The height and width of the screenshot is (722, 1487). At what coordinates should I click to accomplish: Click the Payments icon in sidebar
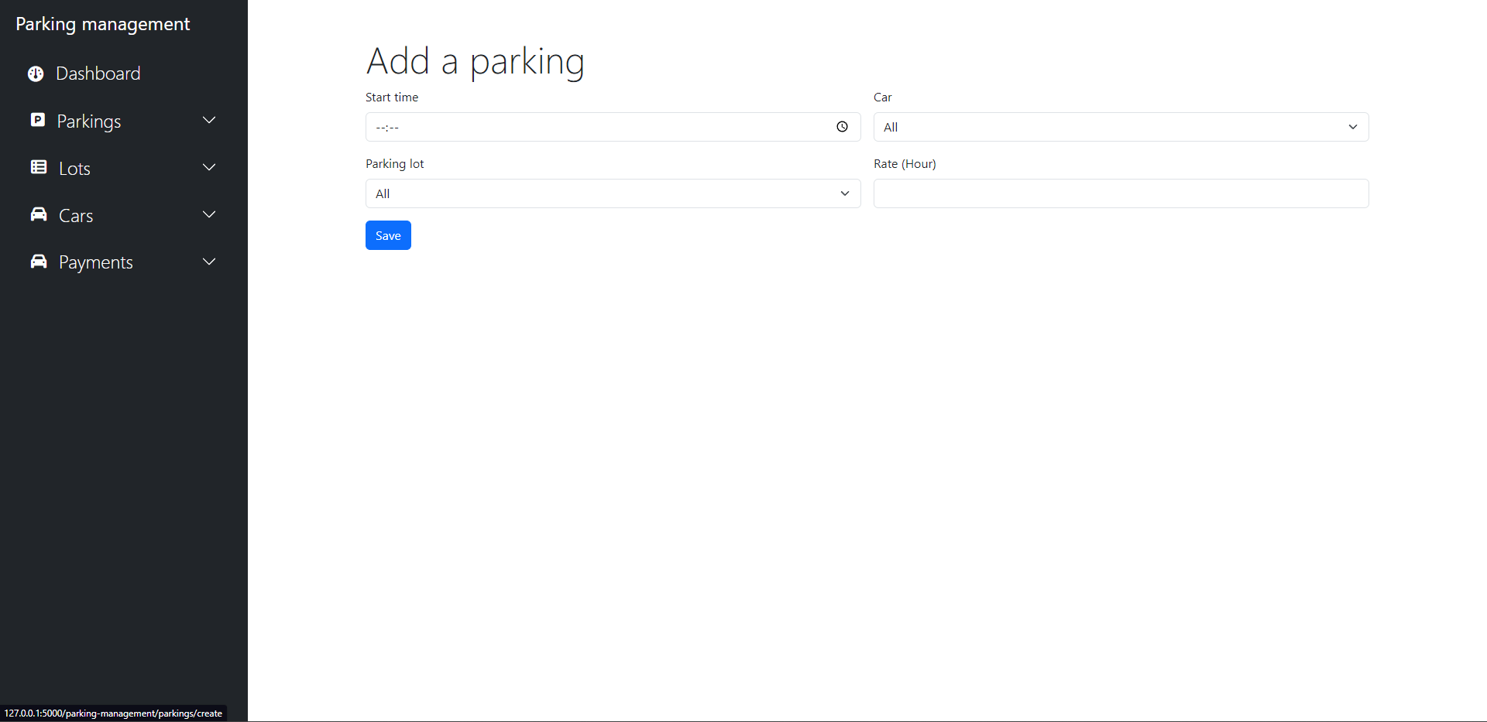[x=38, y=262]
